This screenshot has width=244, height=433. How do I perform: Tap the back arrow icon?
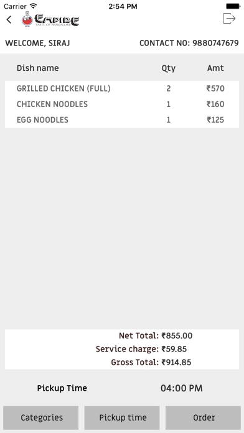(x=9, y=20)
